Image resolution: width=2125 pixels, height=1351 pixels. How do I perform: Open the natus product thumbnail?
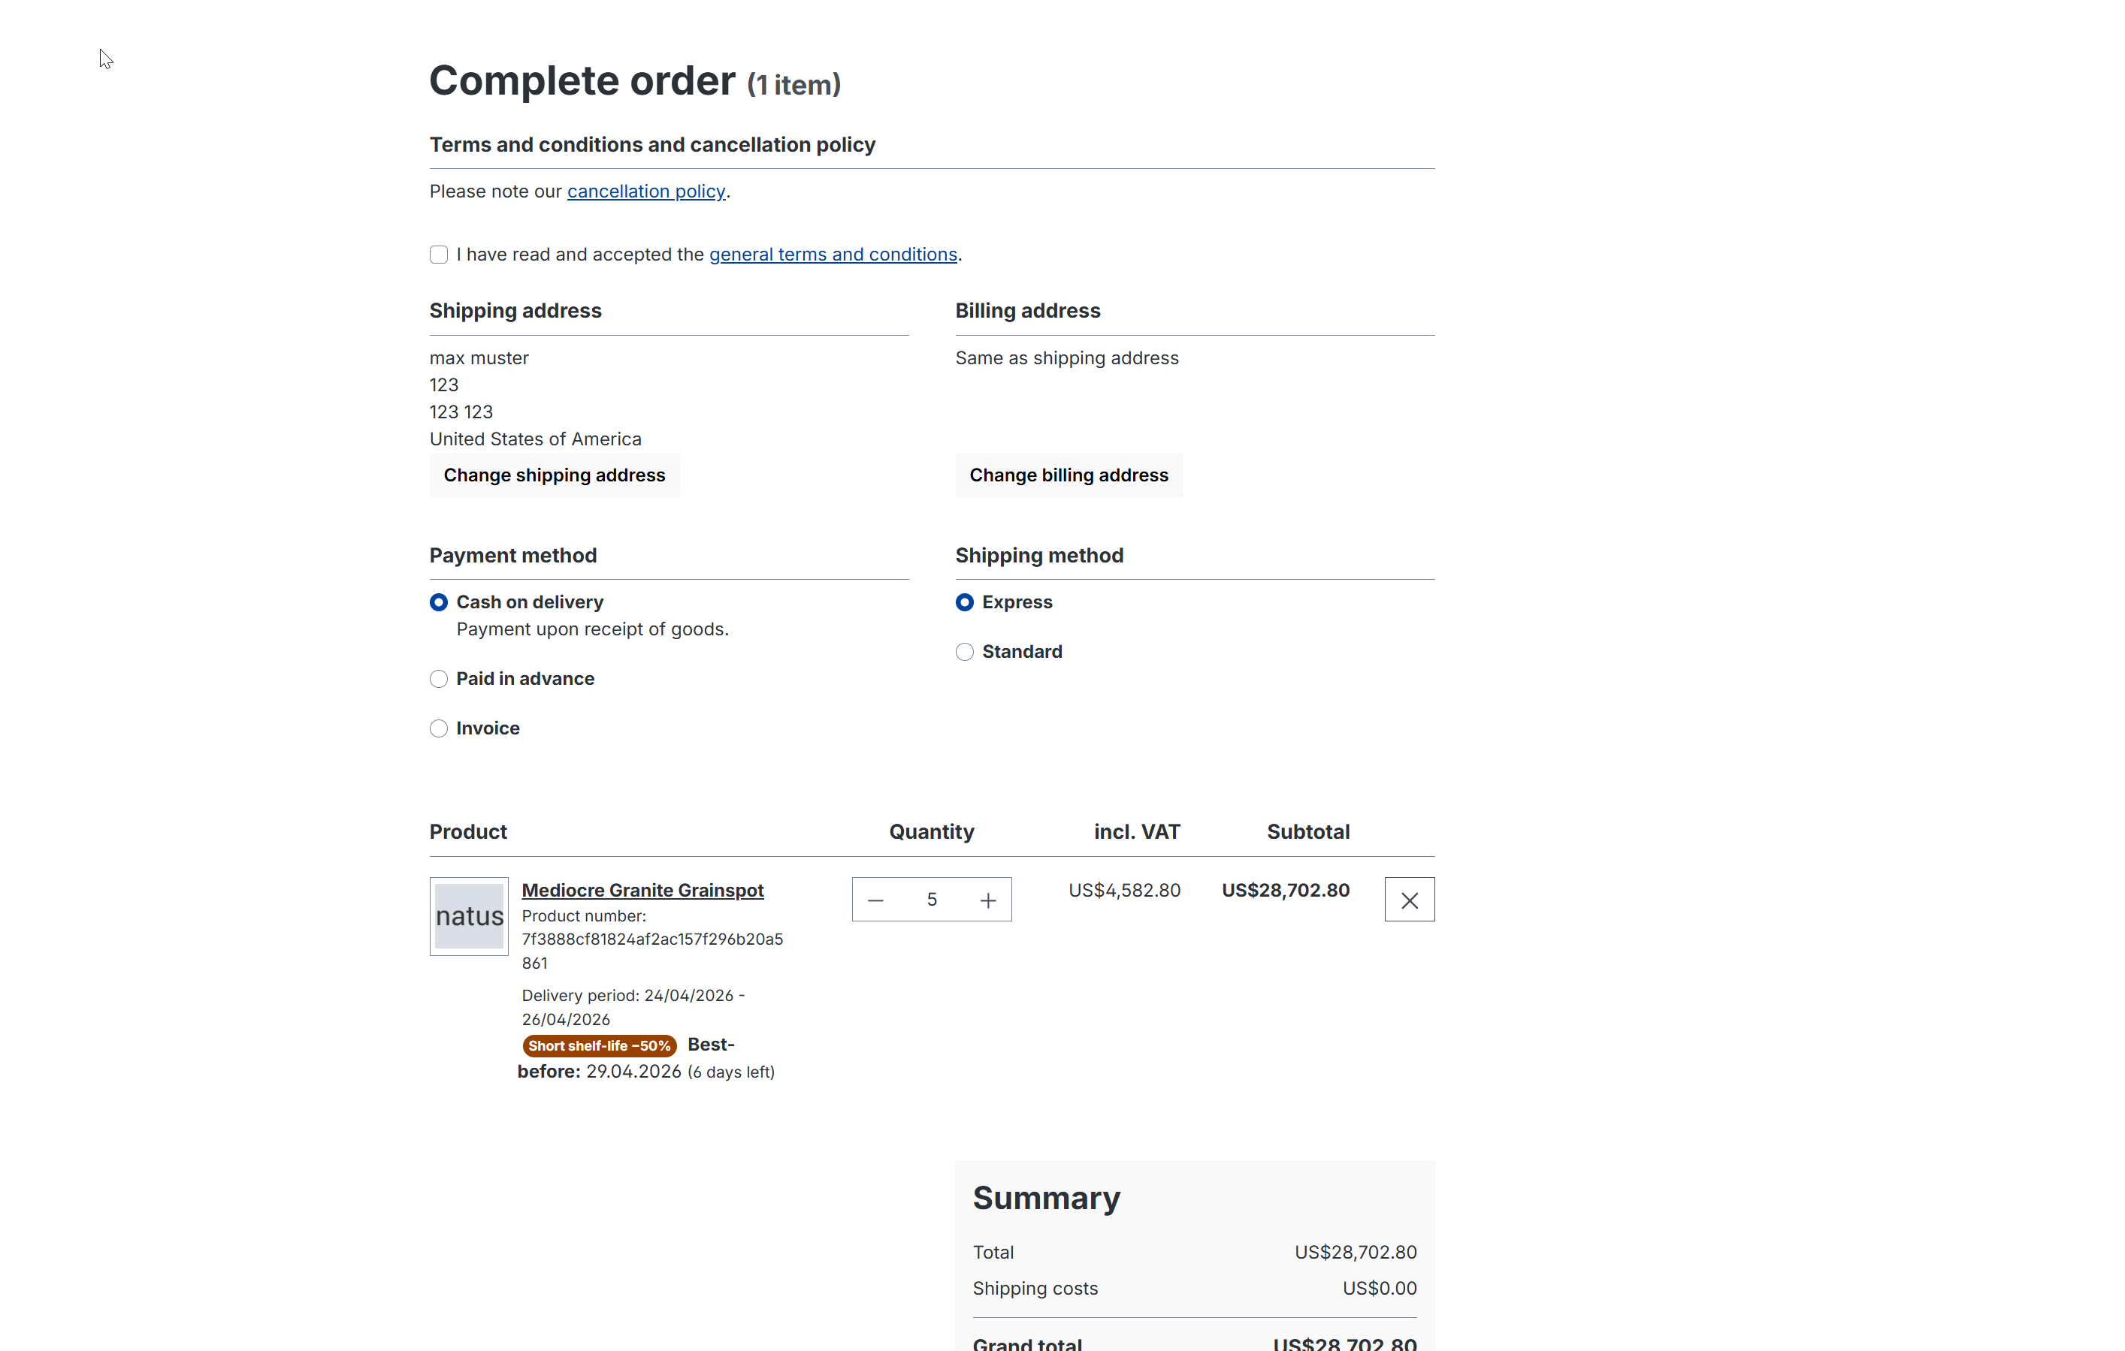coord(470,916)
